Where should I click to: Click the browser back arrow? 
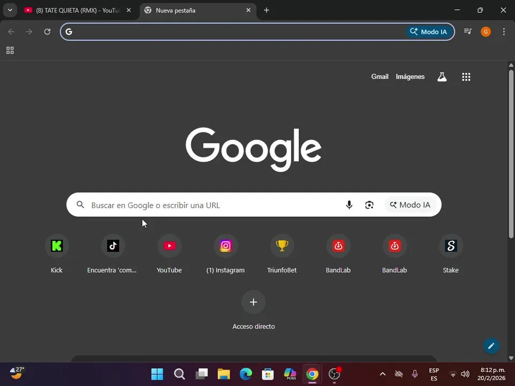pos(11,32)
